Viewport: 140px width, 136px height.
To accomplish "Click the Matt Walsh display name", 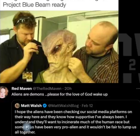I will click(x=31, y=105).
